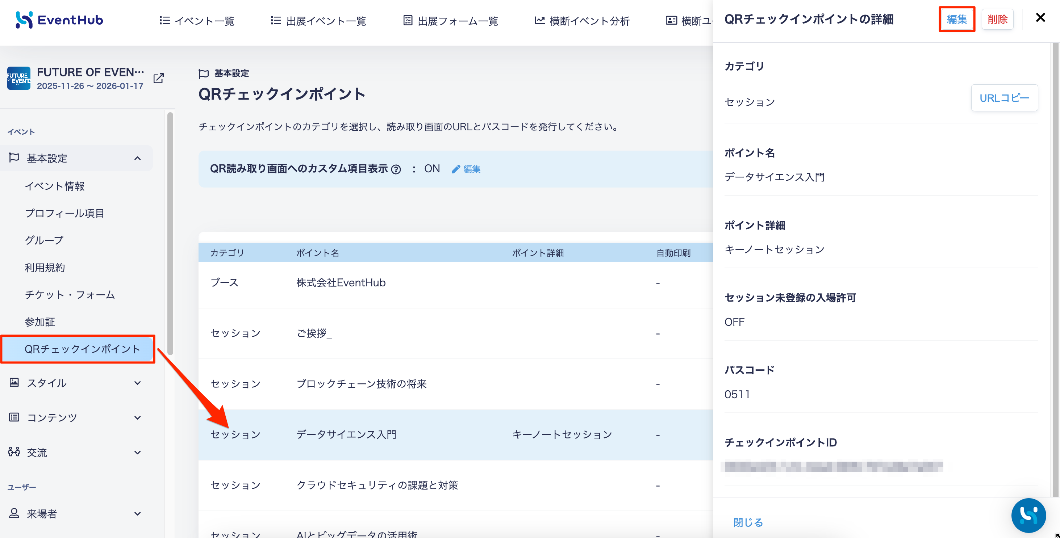Click the event date range 2025-11-26 ～ 2026-01-17
This screenshot has height=538, width=1060.
tap(90, 86)
